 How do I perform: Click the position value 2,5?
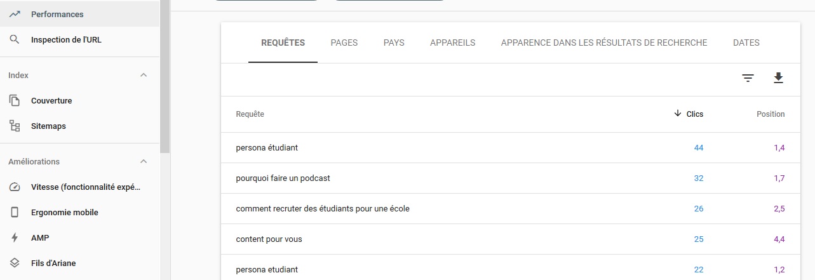coord(779,209)
